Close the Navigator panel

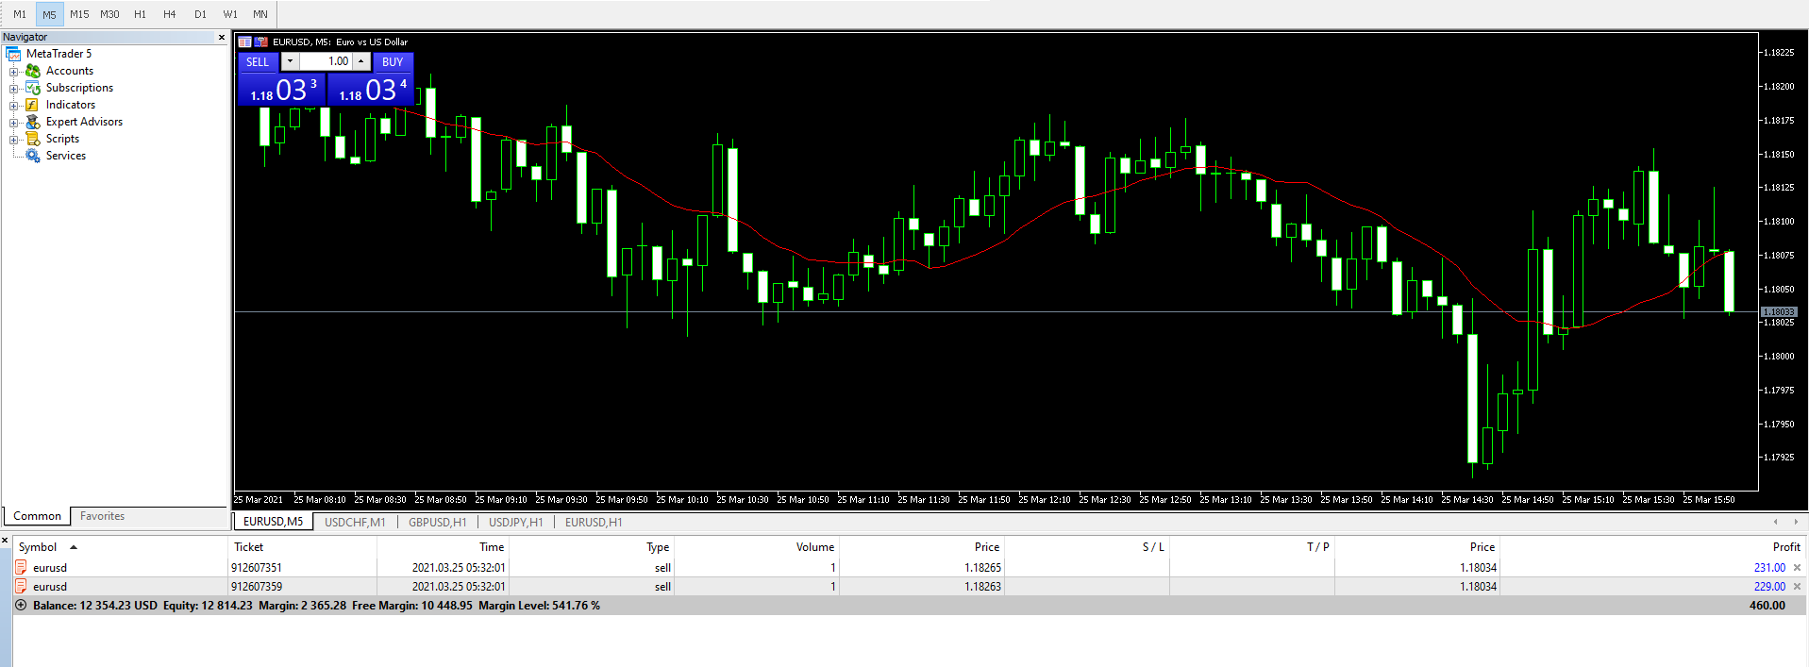pos(222,38)
